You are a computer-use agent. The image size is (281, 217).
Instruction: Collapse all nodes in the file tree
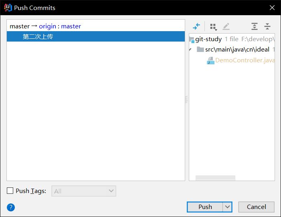(267, 26)
